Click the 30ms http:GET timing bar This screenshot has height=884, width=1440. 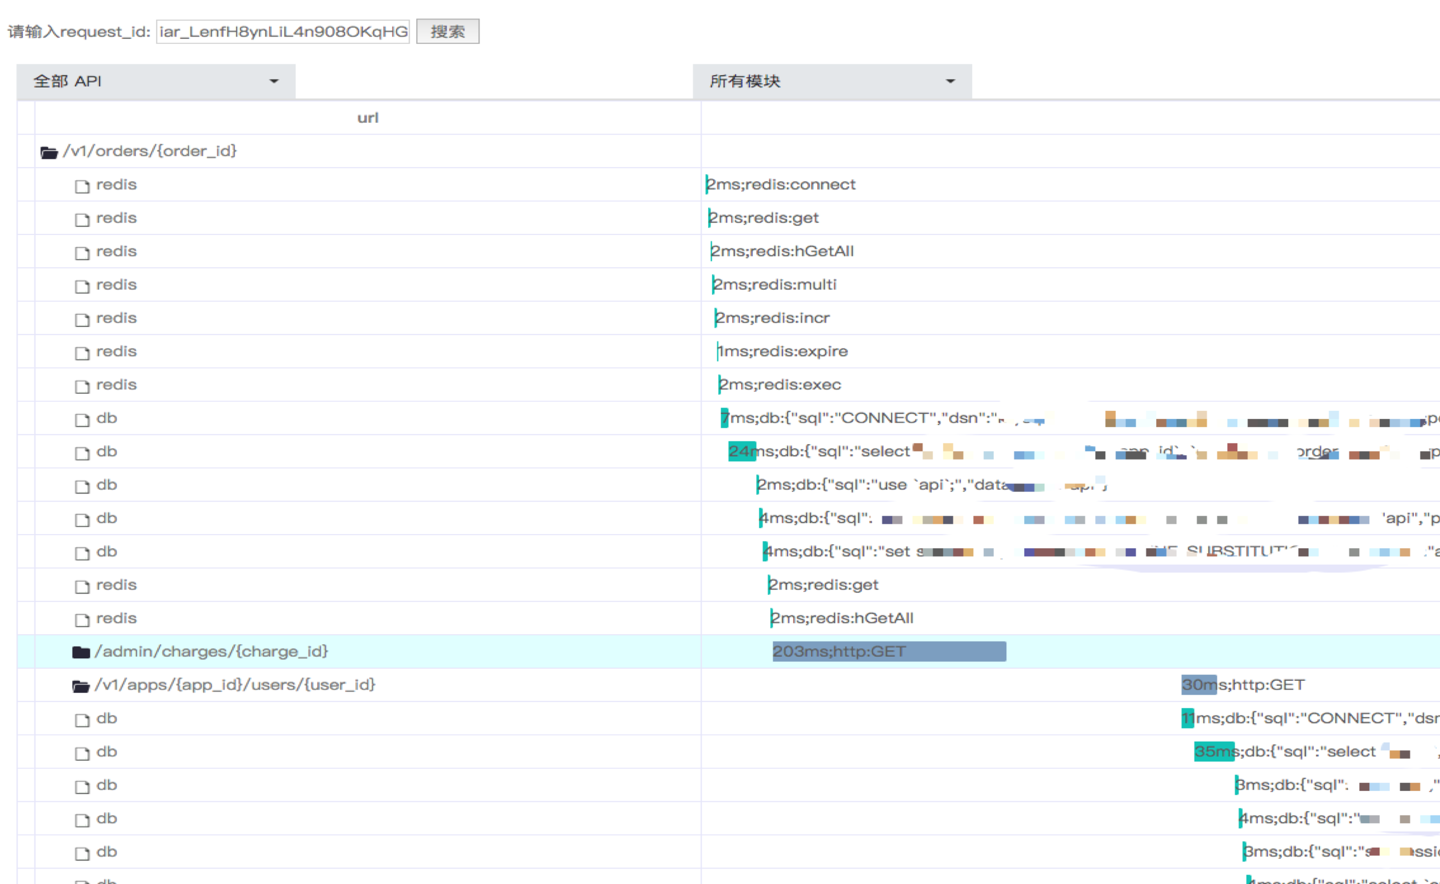[1198, 685]
